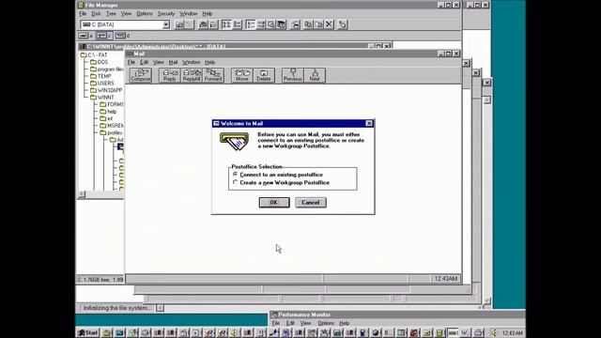Viewport: 601px width, 338px height.
Task: Select WIN32APP folder in File Manager tree
Action: tap(106, 90)
